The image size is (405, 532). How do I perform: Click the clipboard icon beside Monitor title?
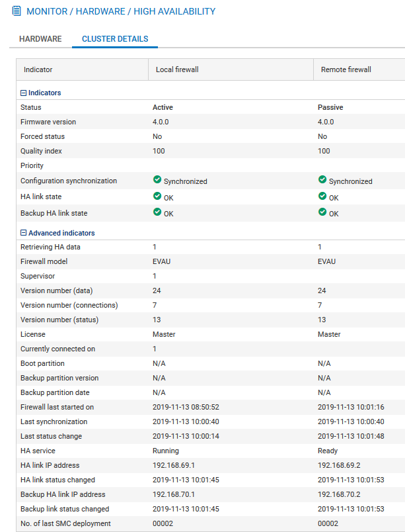click(17, 11)
